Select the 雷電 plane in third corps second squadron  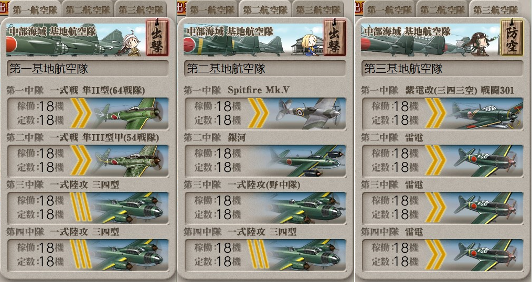pos(443,161)
